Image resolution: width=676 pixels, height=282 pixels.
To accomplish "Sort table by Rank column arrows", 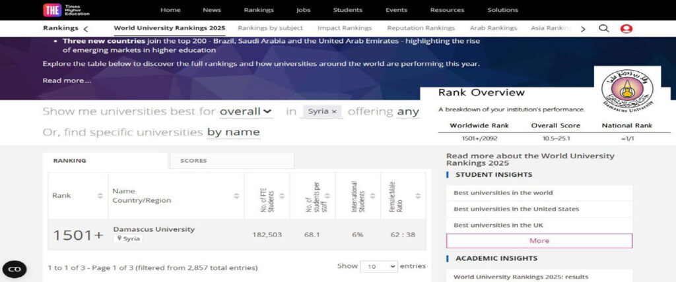I will (100, 196).
